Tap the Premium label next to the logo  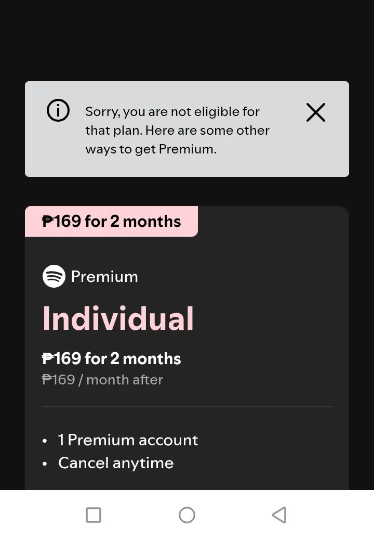click(104, 277)
